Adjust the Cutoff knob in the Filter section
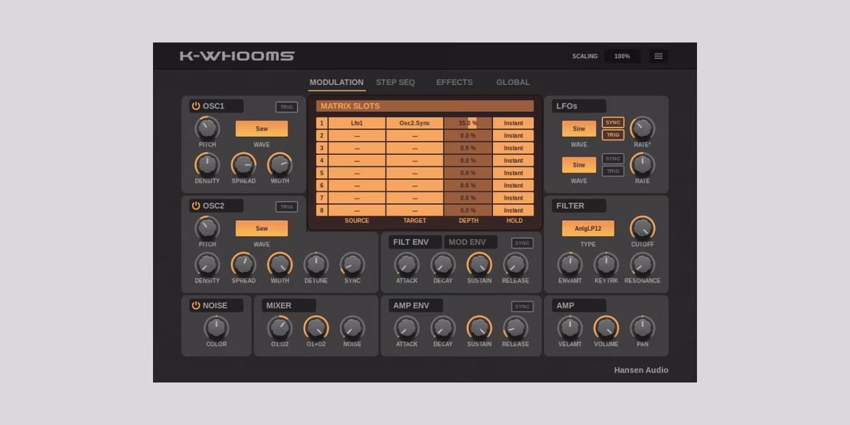Image resolution: width=850 pixels, height=425 pixels. (x=642, y=229)
